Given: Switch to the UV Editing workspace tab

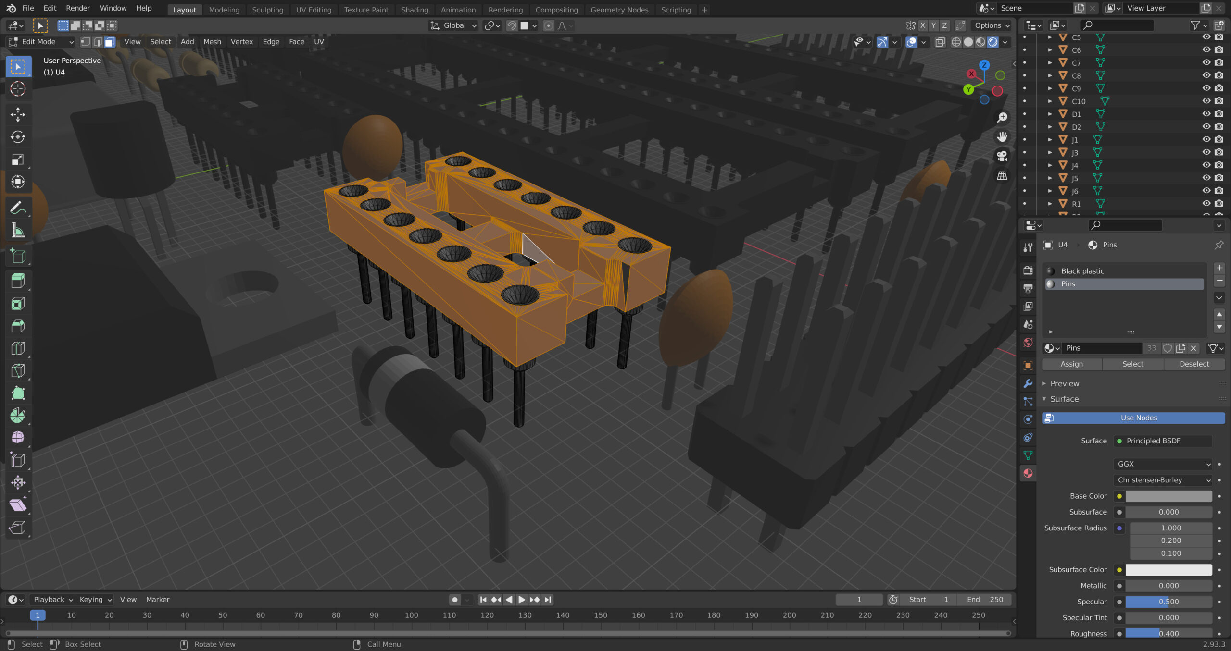Looking at the screenshot, I should click(314, 10).
